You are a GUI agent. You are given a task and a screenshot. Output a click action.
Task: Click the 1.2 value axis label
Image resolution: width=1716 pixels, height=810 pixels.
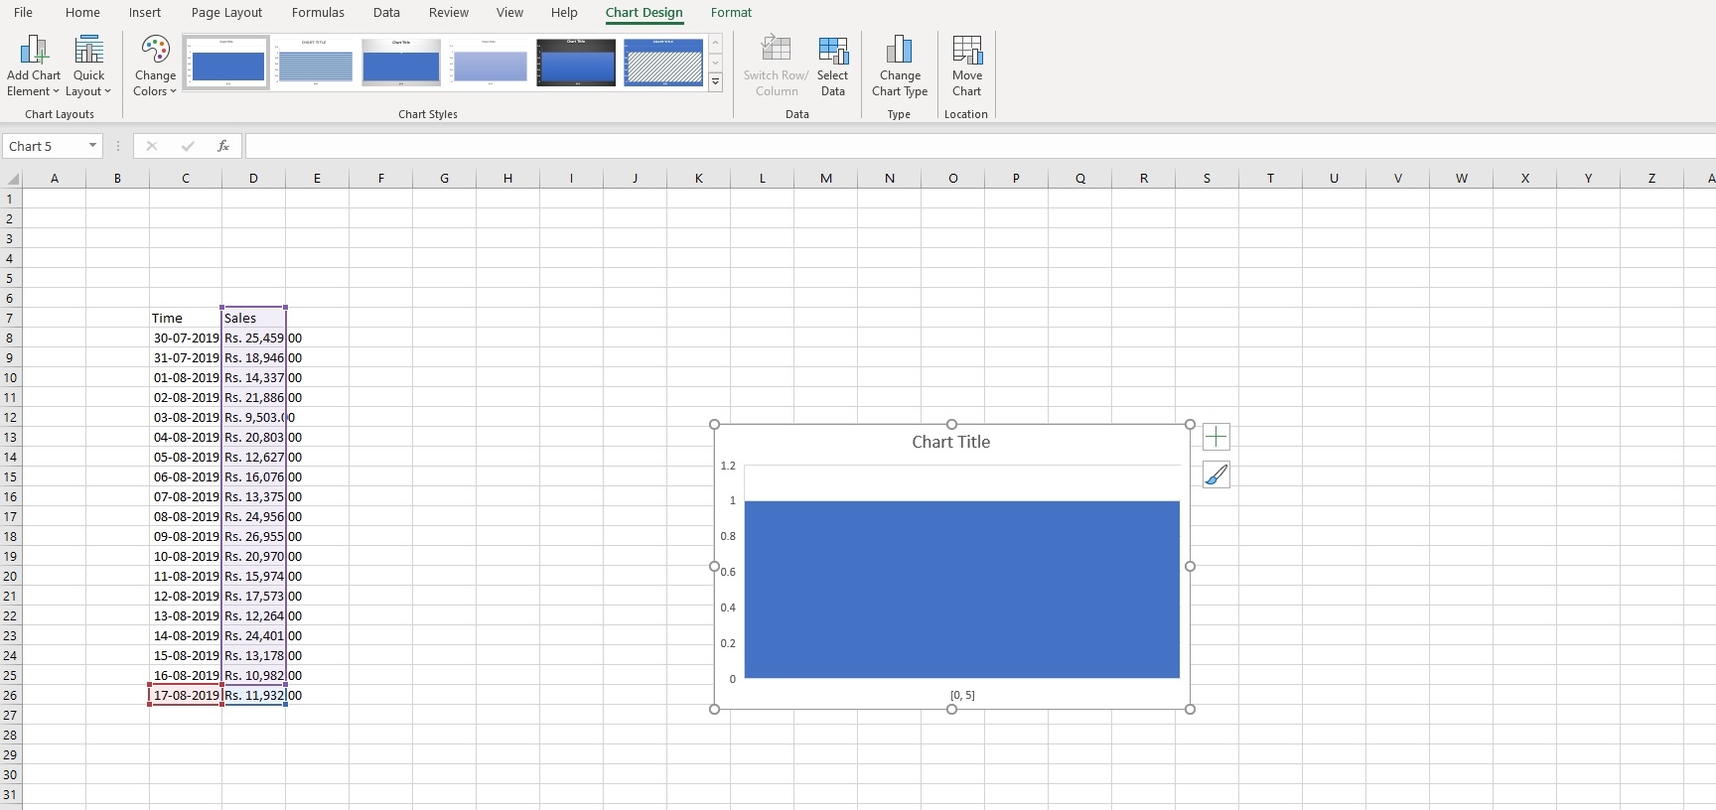pos(728,466)
